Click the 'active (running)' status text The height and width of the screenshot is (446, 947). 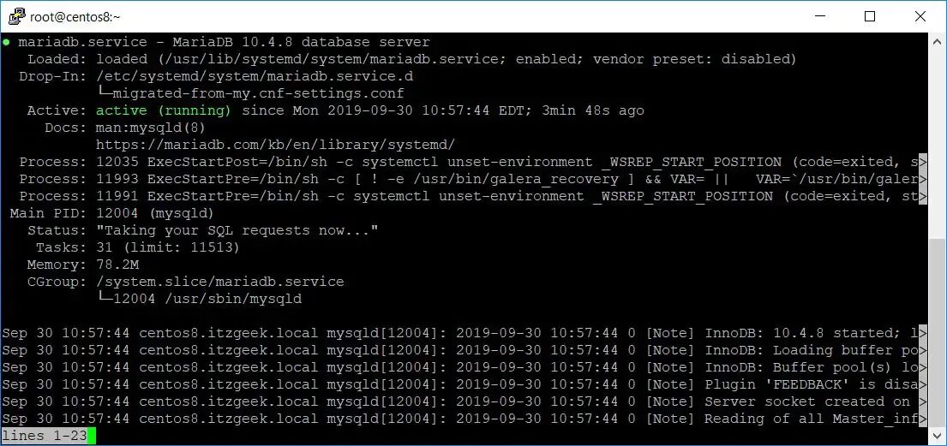coord(163,110)
